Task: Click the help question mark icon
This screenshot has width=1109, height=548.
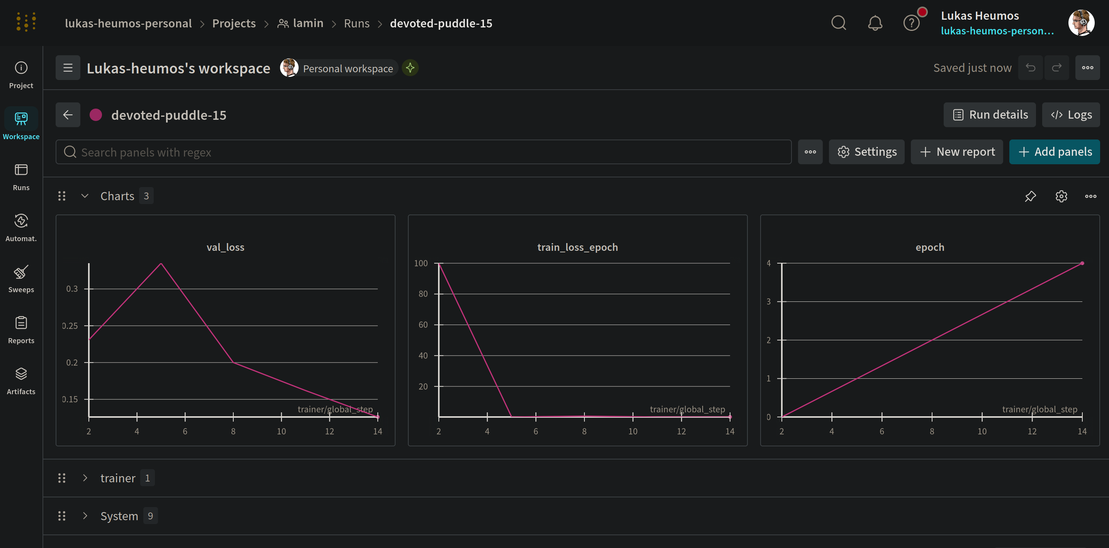Action: (911, 23)
